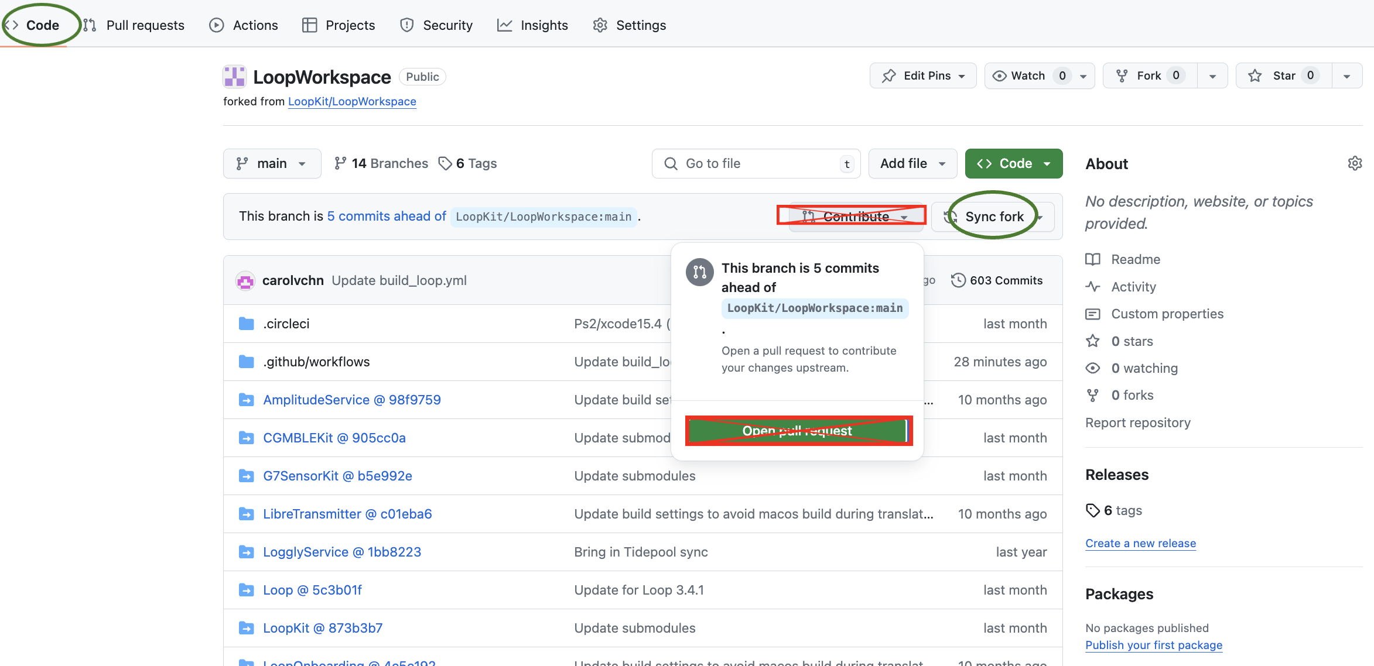Open the repository Settings tab

(630, 25)
